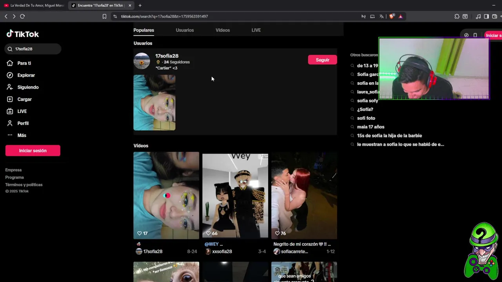Click the muted audio indicator in address bar
The height and width of the screenshot is (282, 502).
pos(364,16)
